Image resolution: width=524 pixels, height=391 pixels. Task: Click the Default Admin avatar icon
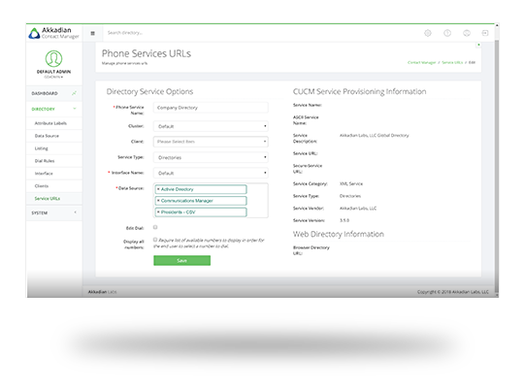53,58
